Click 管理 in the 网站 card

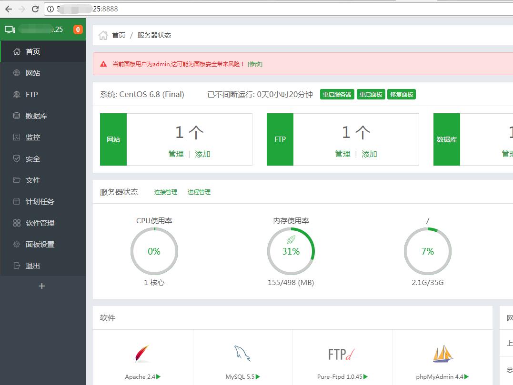point(176,154)
